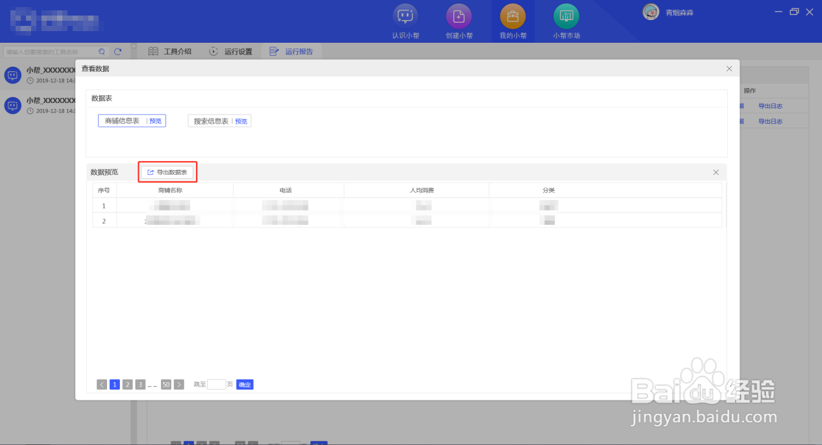Viewport: 822px width, 445px height.
Task: Switch to the 运行设置 tab
Action: click(x=231, y=51)
